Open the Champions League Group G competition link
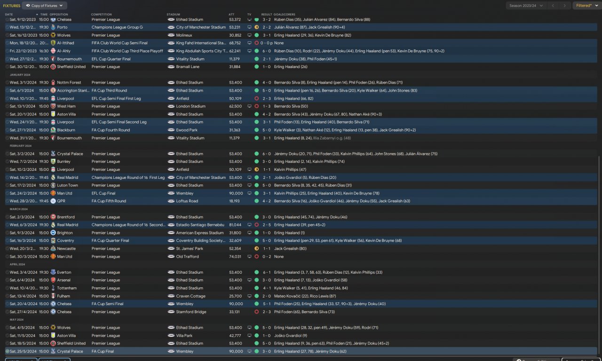This screenshot has width=602, height=361. [117, 27]
